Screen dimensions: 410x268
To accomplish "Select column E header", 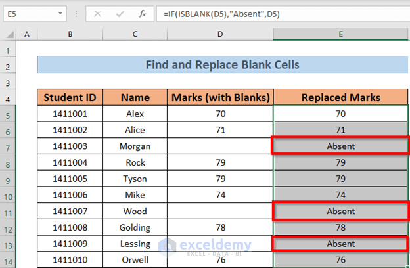I will click(x=340, y=34).
